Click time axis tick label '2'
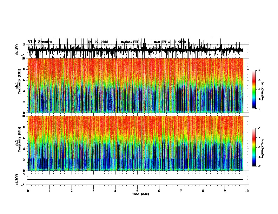This screenshot has height=214, width=278. [x=72, y=191]
